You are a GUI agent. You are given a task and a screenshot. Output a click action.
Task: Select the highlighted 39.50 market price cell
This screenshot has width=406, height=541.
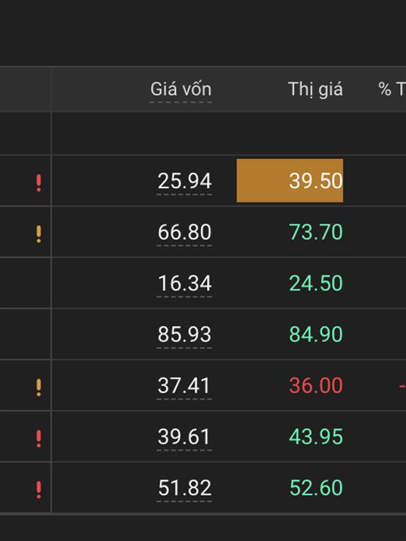(290, 181)
